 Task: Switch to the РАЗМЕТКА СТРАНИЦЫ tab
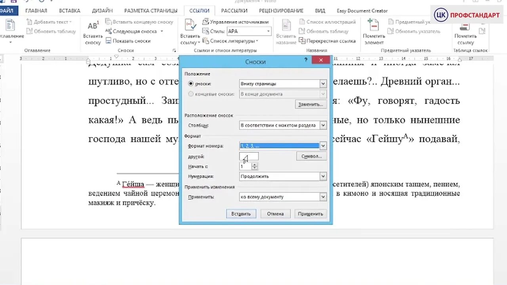tap(151, 11)
